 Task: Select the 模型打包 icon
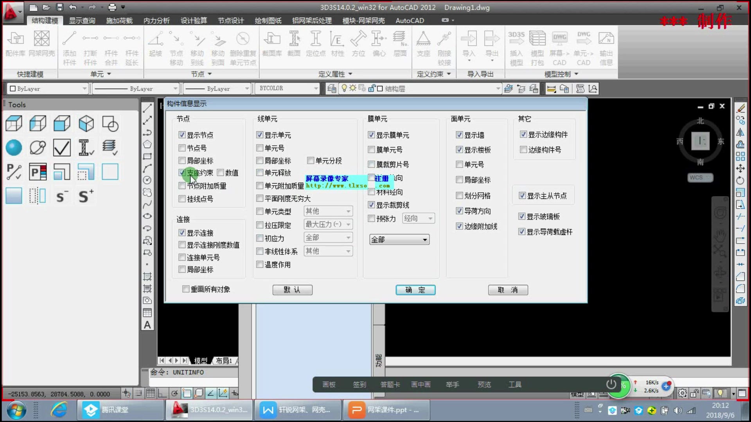click(537, 45)
